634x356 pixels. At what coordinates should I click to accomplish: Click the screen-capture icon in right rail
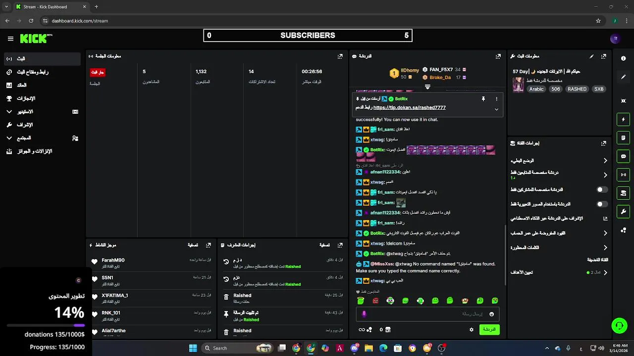[x=623, y=101]
